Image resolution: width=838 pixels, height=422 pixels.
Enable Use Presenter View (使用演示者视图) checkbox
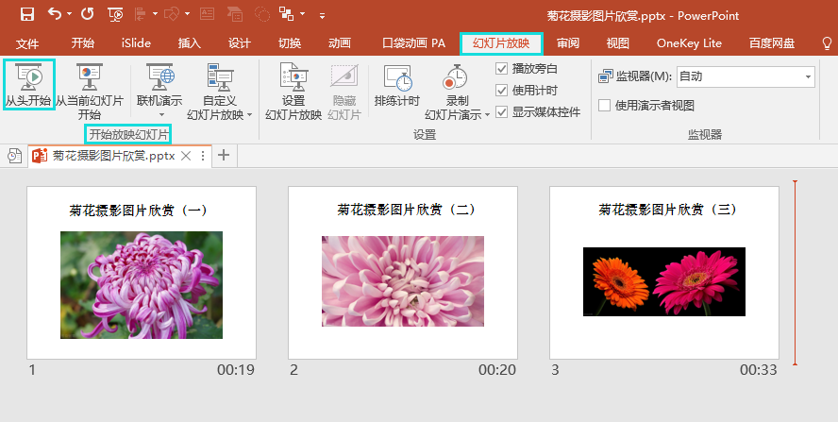click(x=605, y=106)
